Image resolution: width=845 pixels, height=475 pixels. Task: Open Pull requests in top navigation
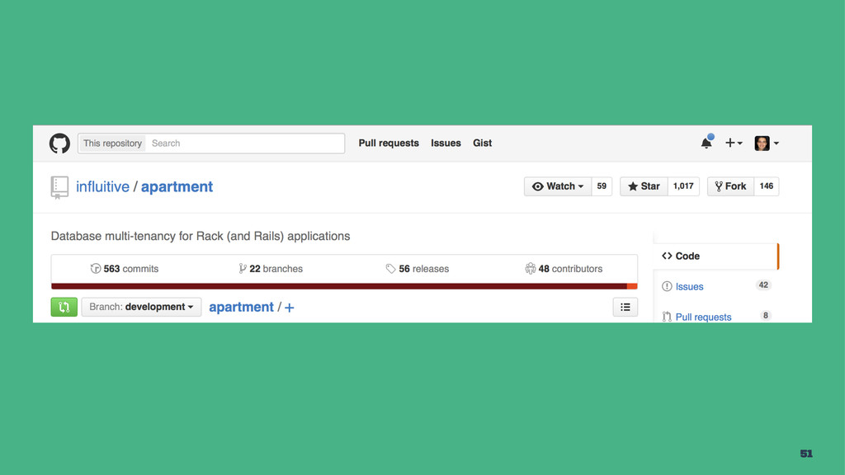tap(389, 143)
